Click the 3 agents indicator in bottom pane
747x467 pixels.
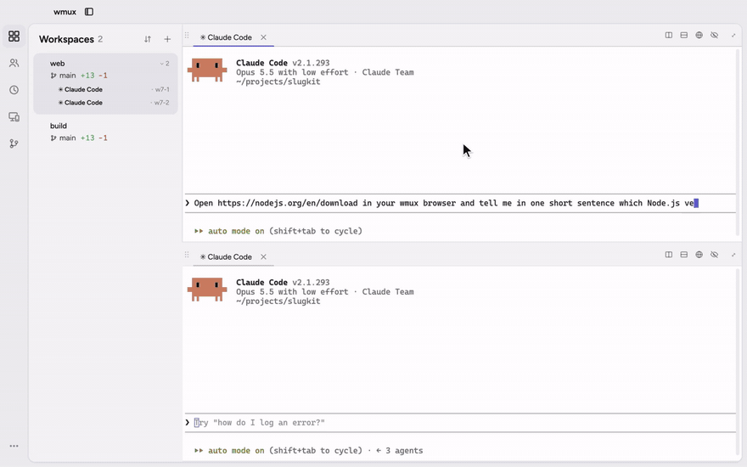(399, 451)
